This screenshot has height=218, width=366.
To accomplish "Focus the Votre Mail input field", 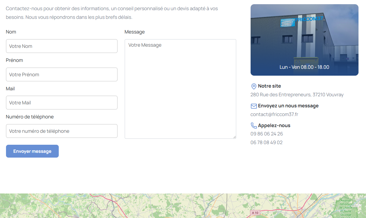I will (x=62, y=103).
